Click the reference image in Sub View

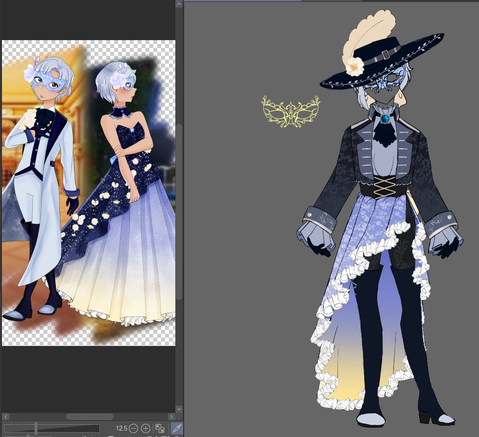[89, 193]
